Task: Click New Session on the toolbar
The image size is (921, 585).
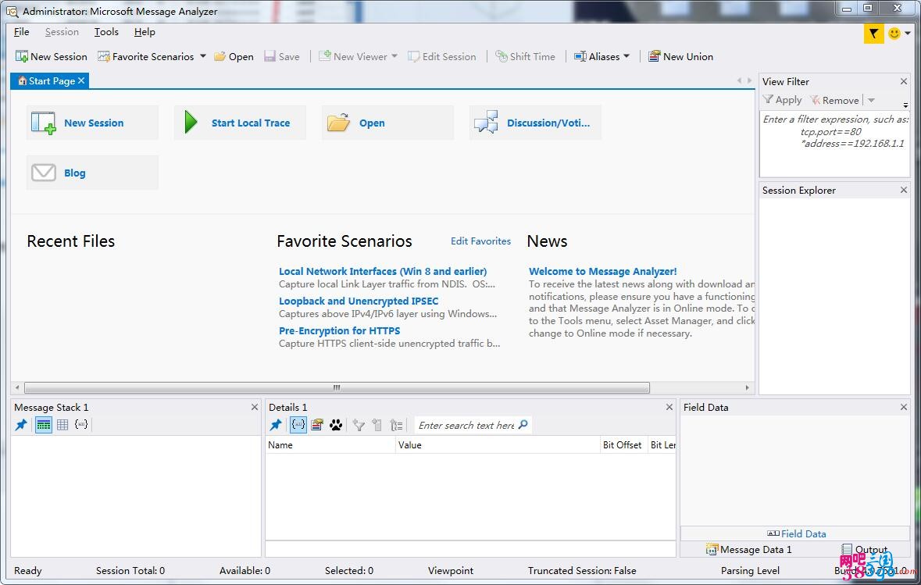Action: point(51,56)
